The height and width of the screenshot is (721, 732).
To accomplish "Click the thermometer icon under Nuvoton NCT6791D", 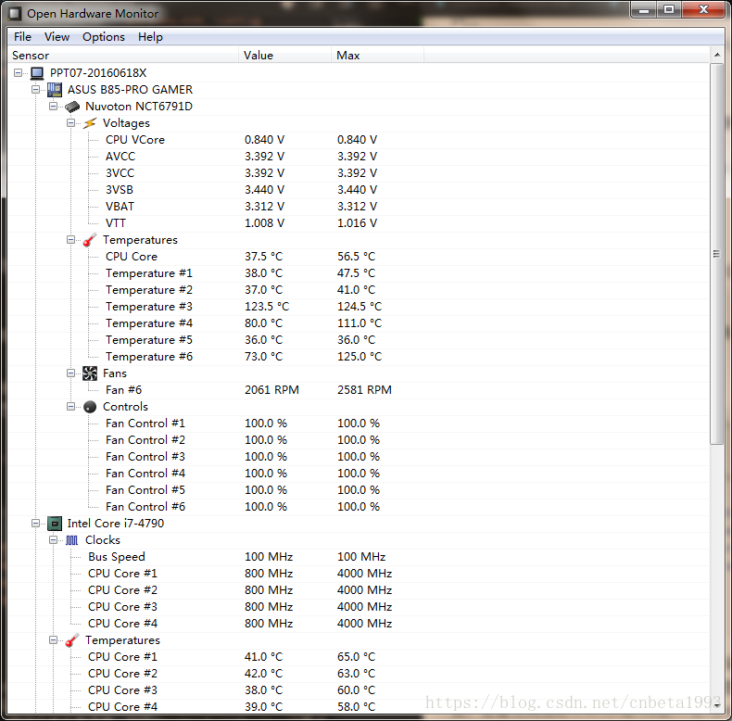I will 90,240.
